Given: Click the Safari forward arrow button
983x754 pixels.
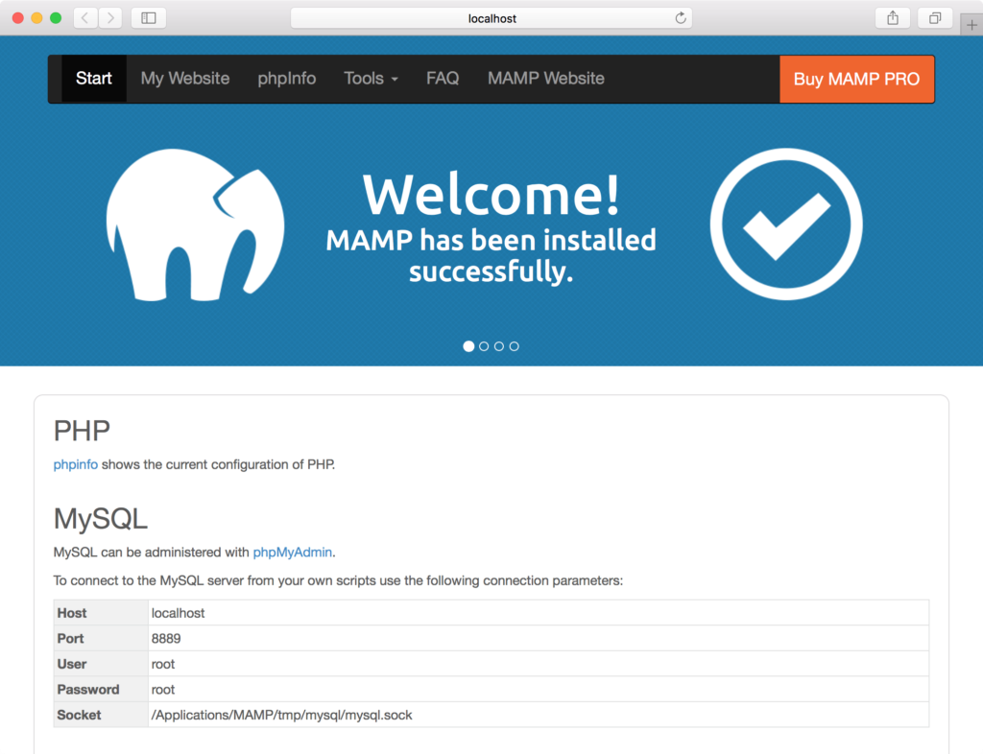Looking at the screenshot, I should pos(110,18).
